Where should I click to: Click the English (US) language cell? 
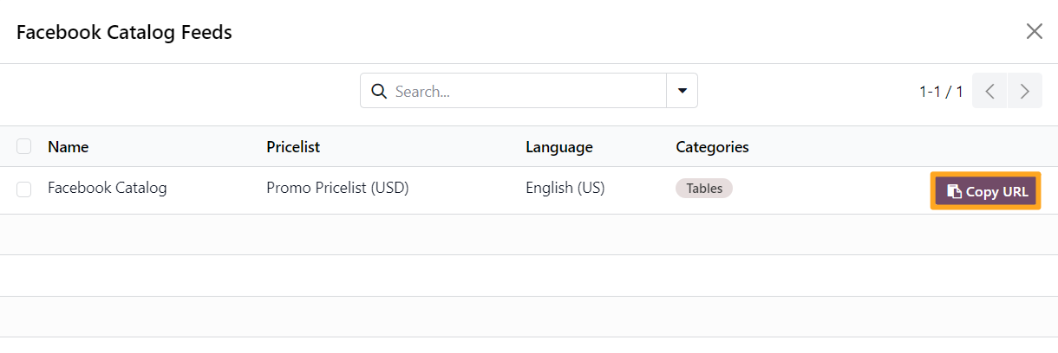click(565, 188)
